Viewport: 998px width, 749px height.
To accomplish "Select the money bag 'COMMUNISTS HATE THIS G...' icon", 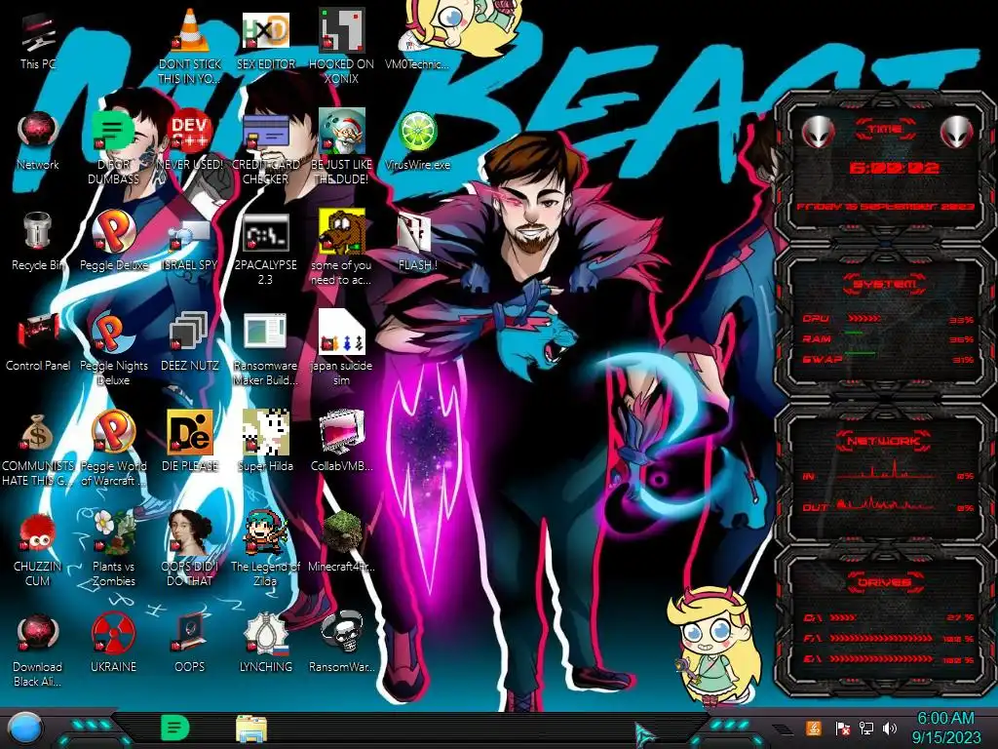I will (x=38, y=449).
